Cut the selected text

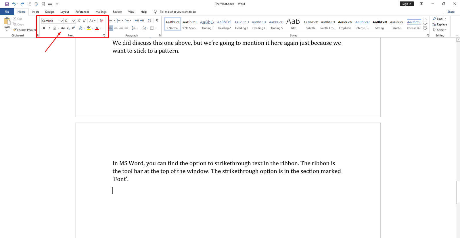point(17,19)
